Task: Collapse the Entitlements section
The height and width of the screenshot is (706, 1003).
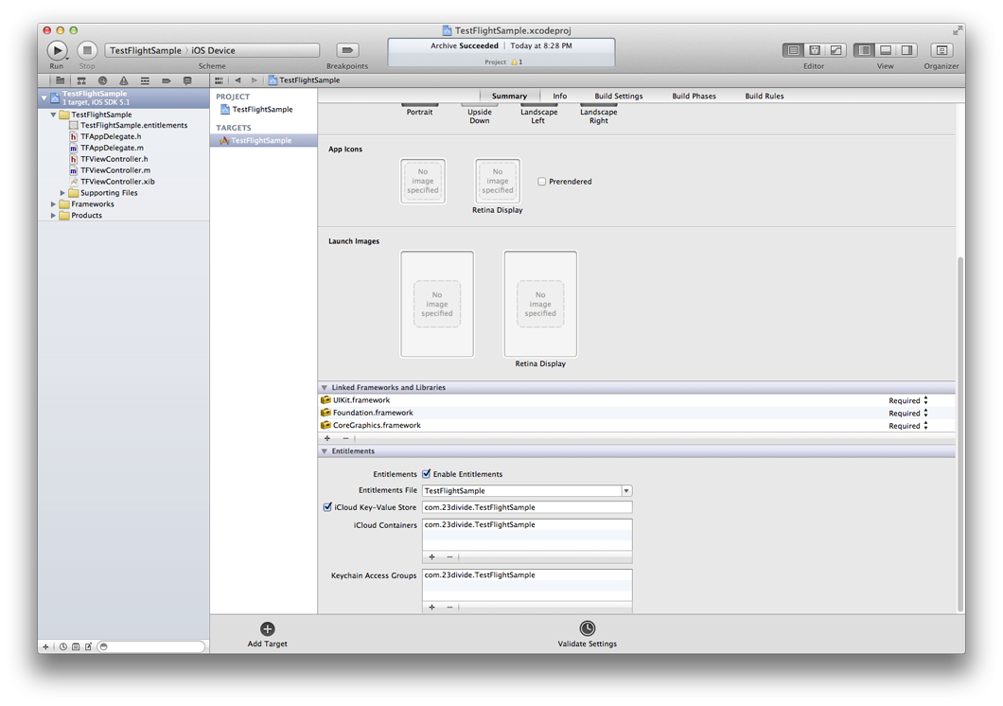Action: click(x=325, y=451)
